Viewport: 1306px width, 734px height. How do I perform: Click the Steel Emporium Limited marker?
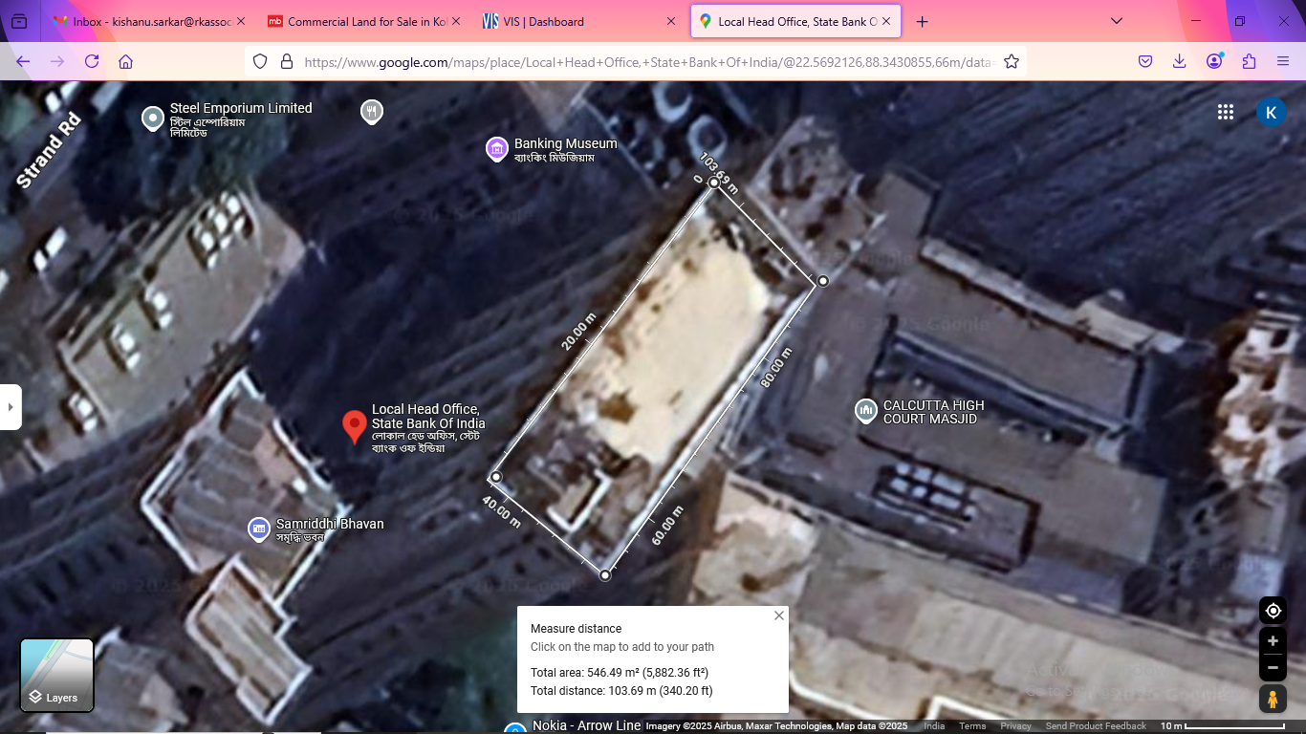point(153,119)
